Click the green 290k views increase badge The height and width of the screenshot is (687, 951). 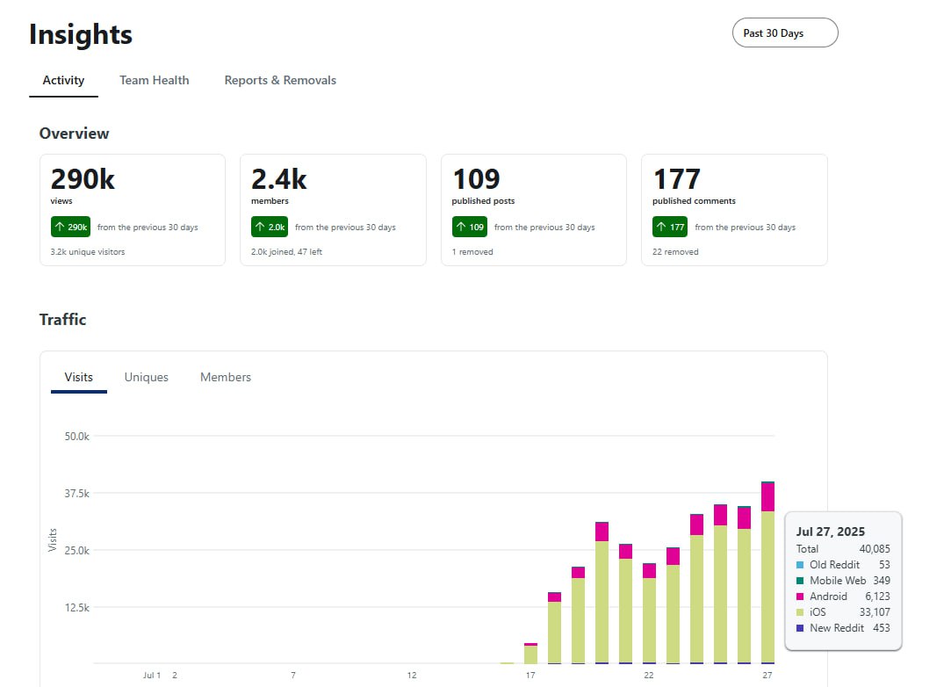tap(70, 227)
